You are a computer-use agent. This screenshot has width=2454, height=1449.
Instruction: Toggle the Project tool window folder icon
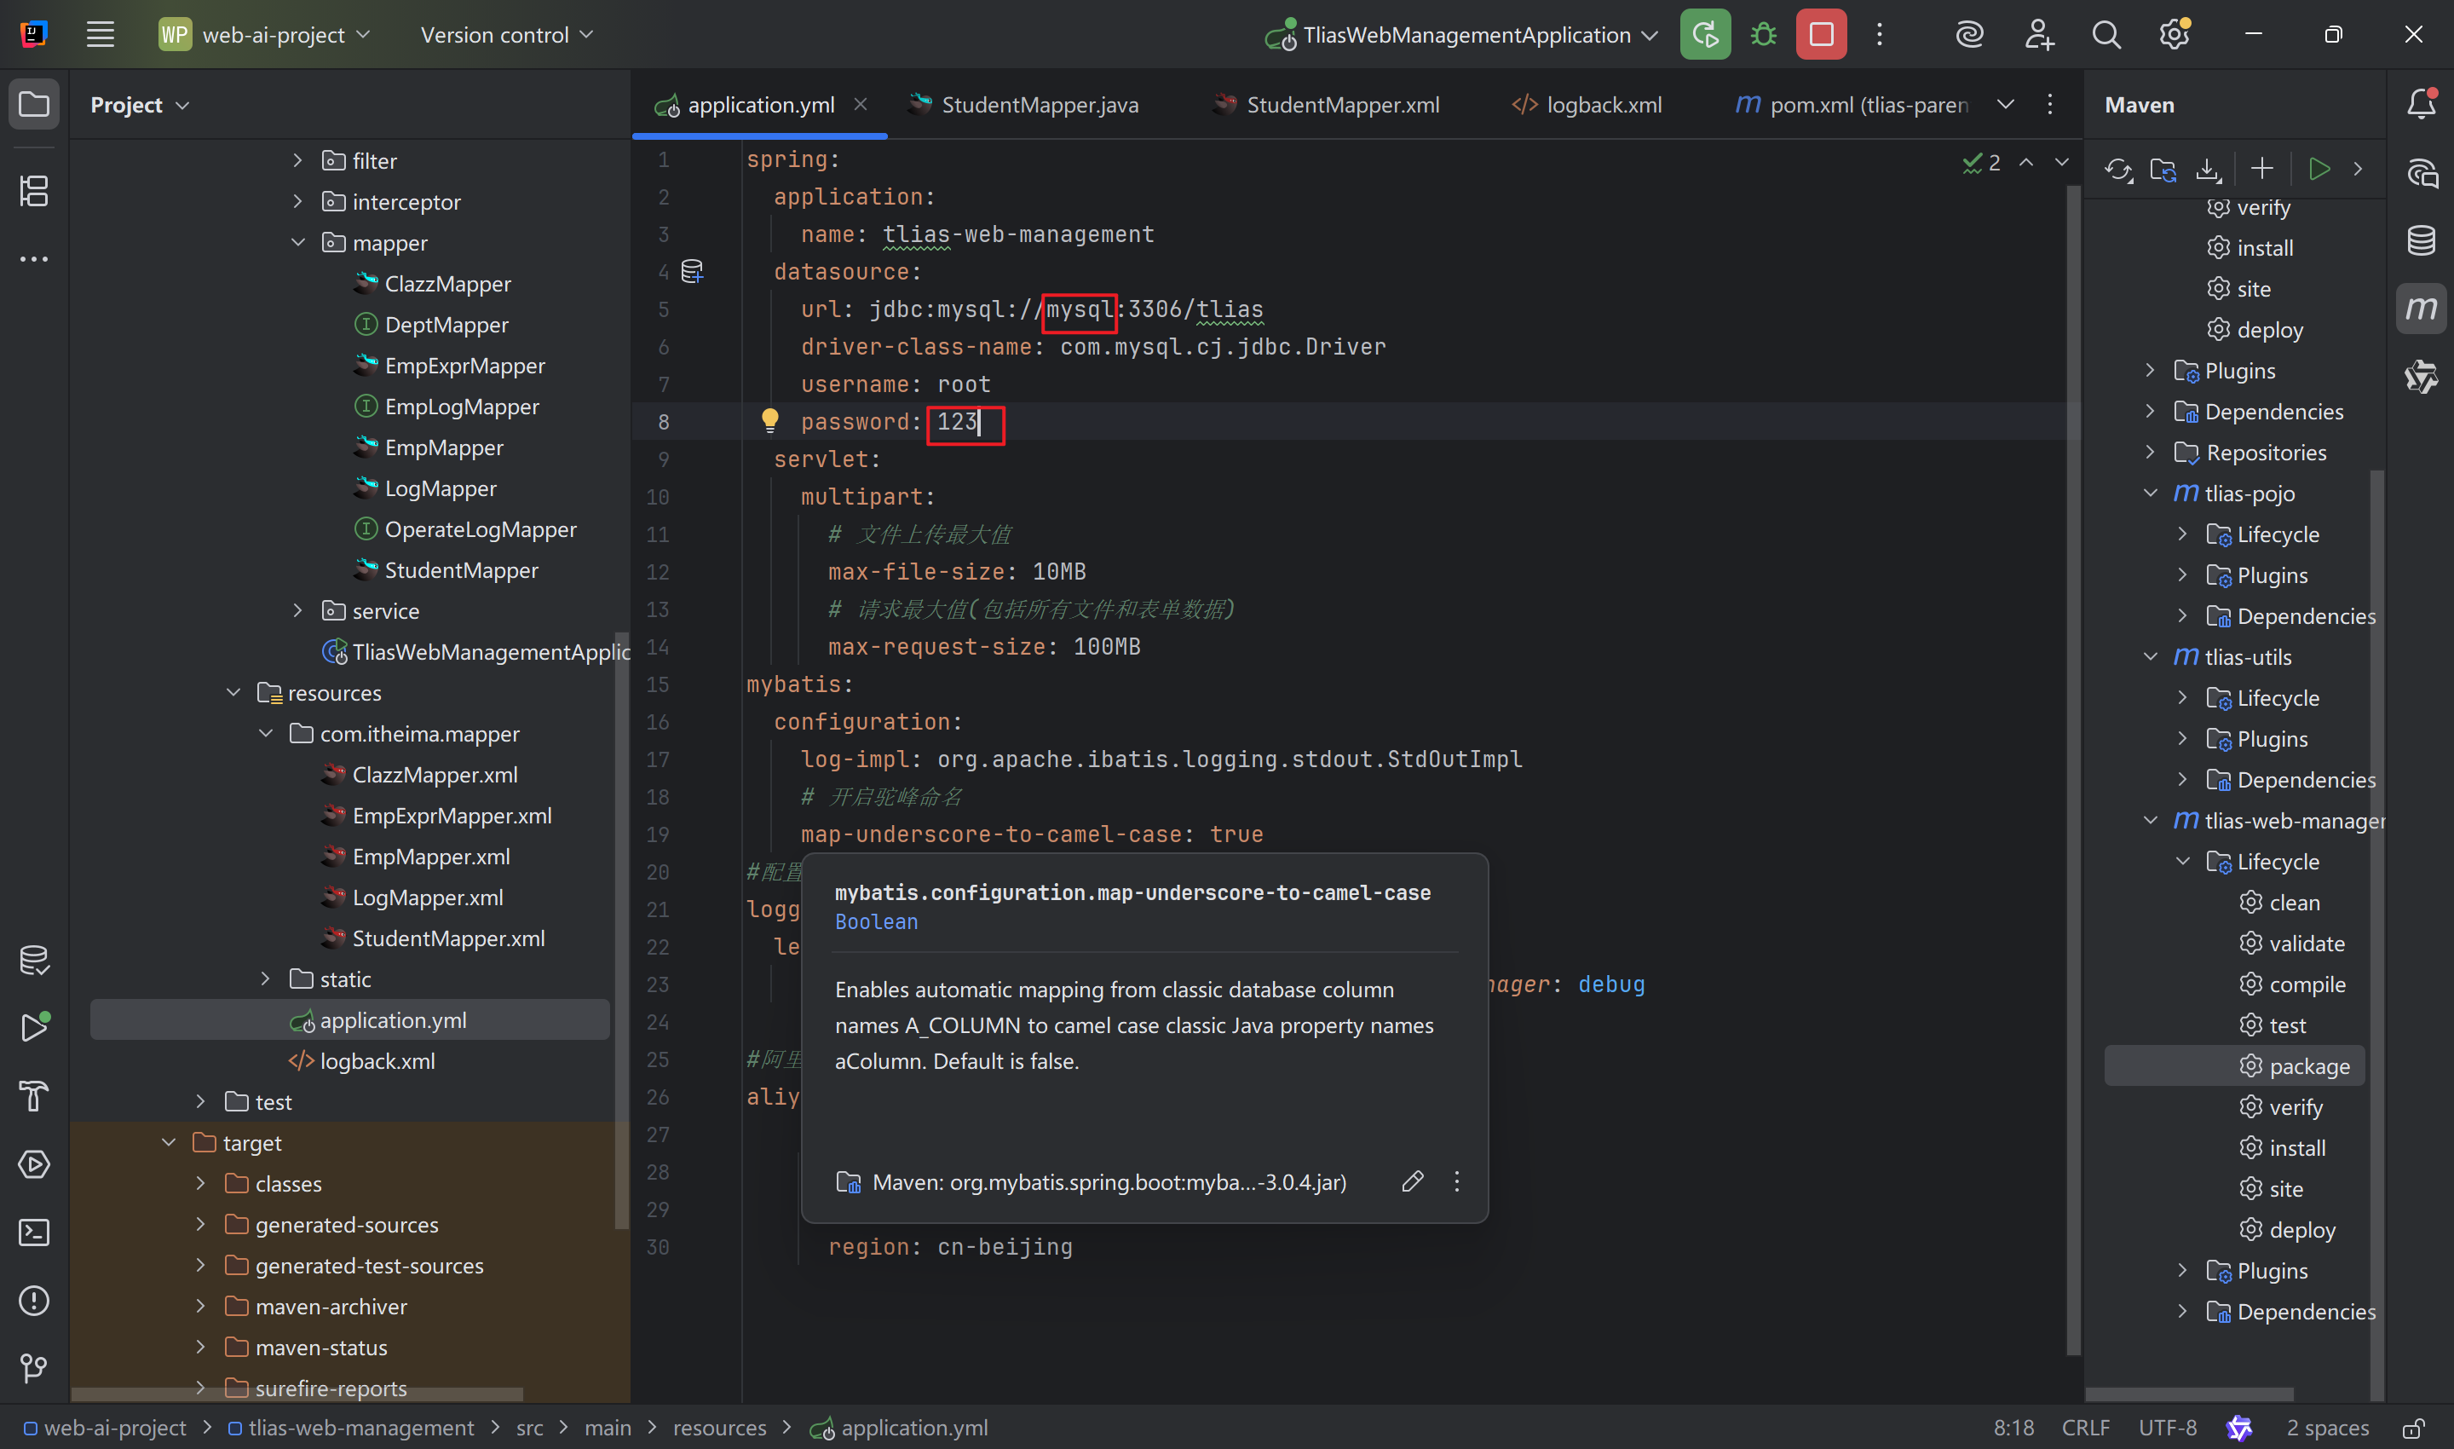pos(34,103)
